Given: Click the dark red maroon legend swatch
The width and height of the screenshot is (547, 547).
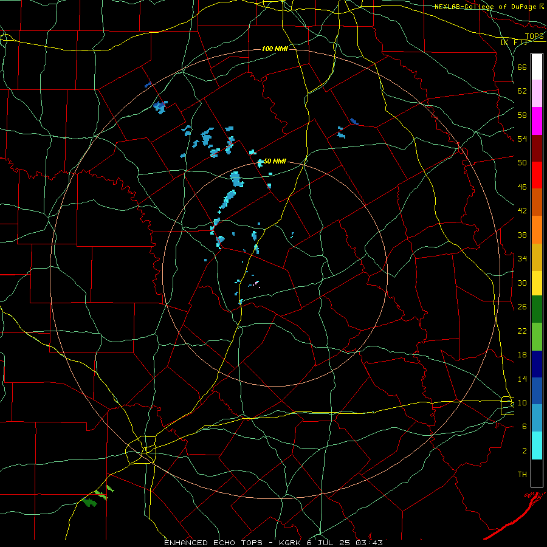Looking at the screenshot, I should 537,148.
